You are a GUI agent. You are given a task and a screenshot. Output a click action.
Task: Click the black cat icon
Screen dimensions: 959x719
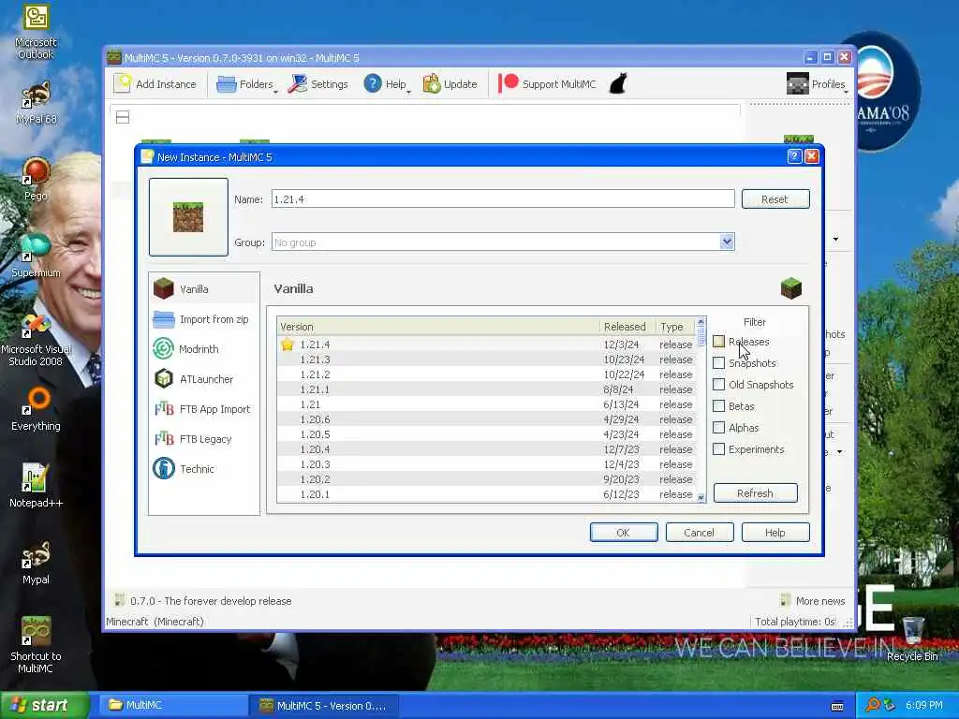pos(618,83)
